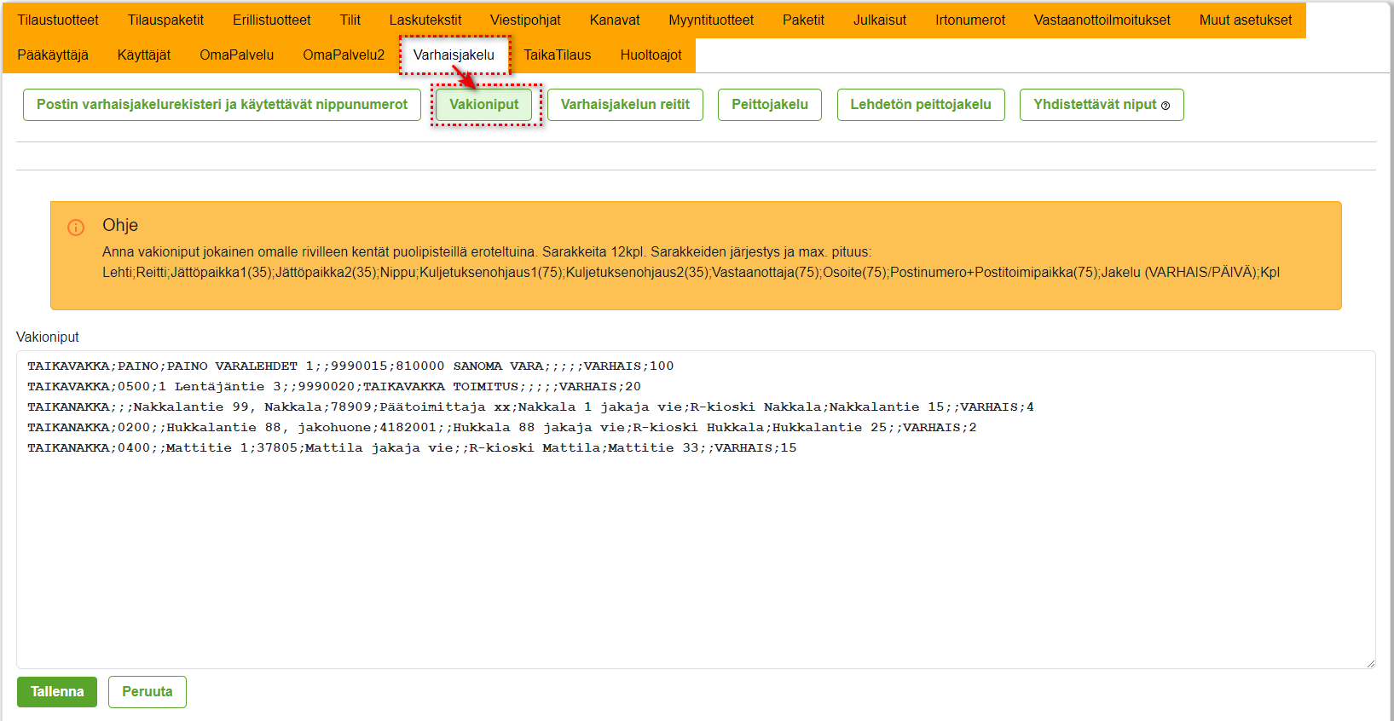Open Vastaanottoilmoitukset tab
The image size is (1394, 721).
(x=1102, y=20)
